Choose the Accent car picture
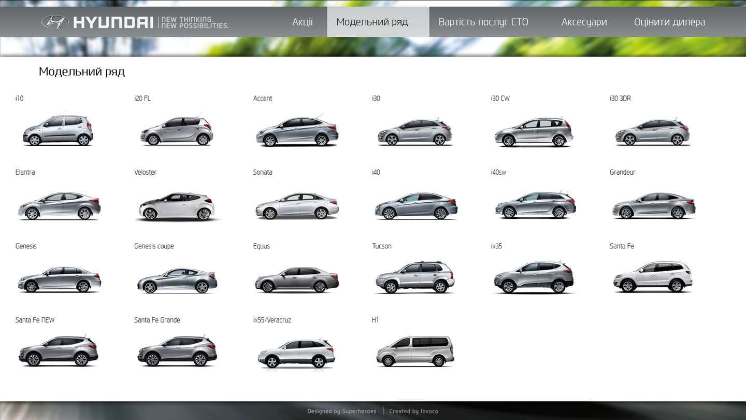 coord(297,131)
